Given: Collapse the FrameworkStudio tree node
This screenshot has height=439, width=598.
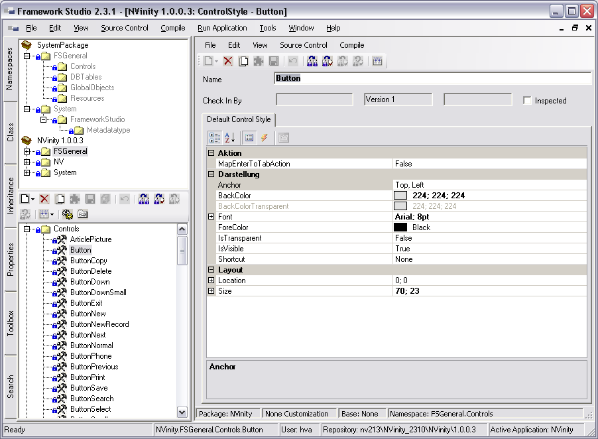Looking at the screenshot, I should (x=44, y=119).
